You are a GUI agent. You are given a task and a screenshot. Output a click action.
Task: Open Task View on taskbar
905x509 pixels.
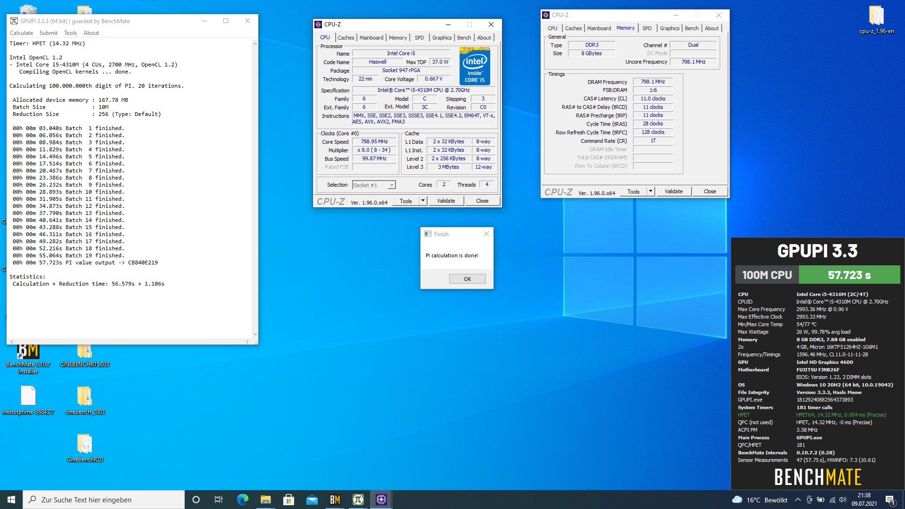click(x=218, y=500)
